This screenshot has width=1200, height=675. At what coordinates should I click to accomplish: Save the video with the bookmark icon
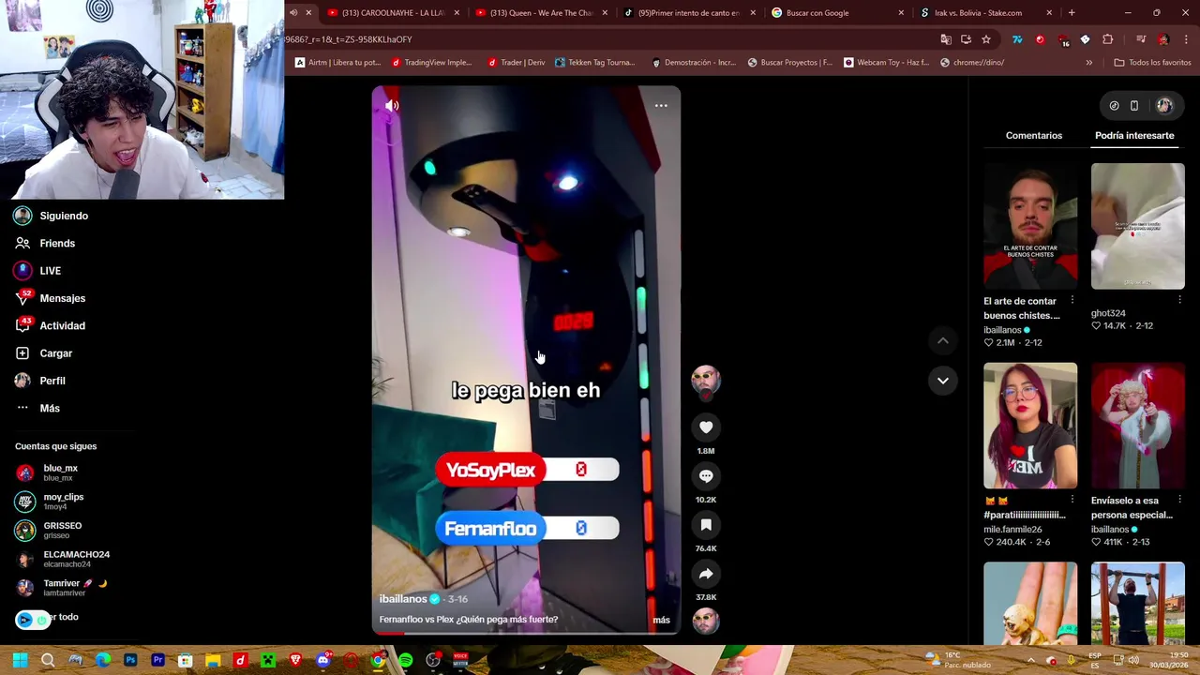point(706,525)
